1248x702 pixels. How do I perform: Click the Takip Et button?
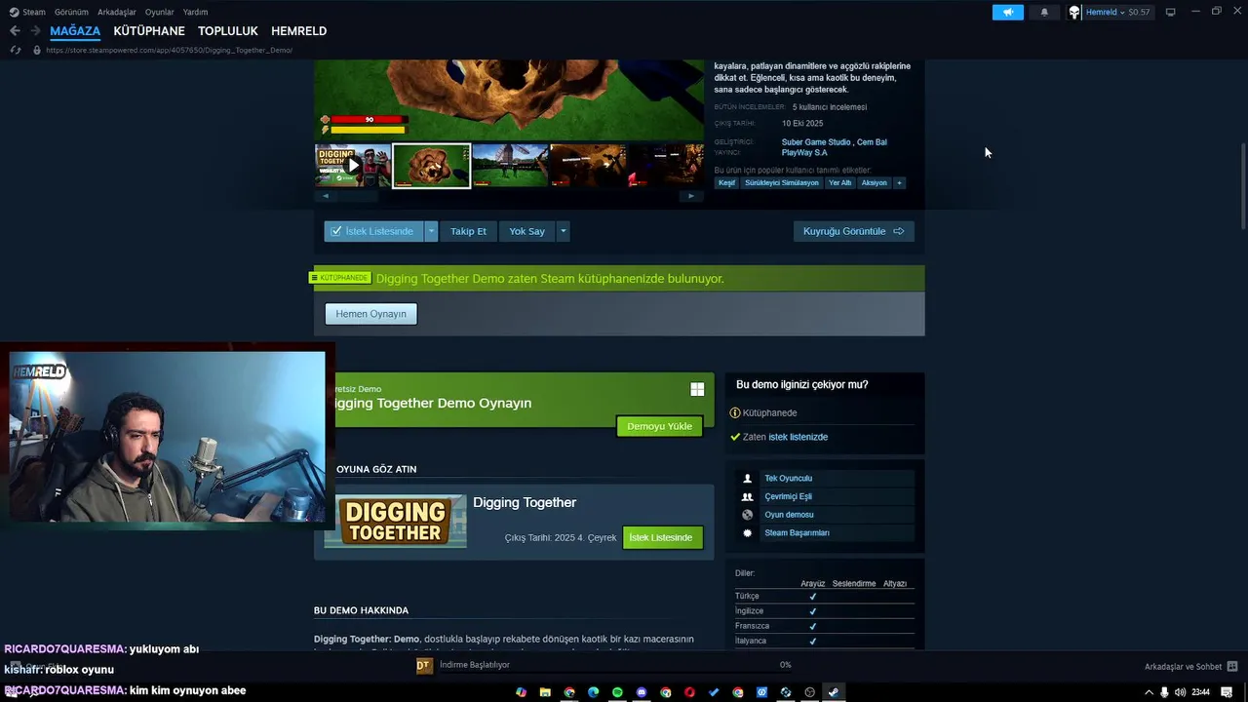(x=468, y=231)
